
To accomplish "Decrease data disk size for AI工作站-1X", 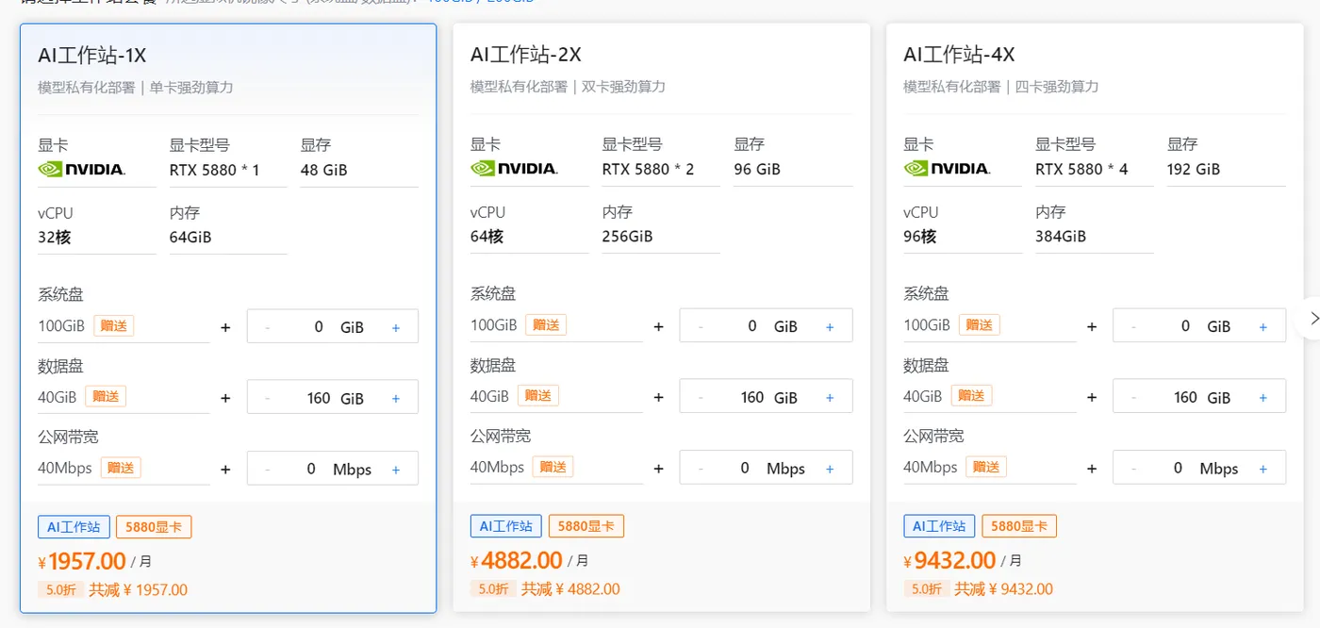I will pyautogui.click(x=268, y=399).
